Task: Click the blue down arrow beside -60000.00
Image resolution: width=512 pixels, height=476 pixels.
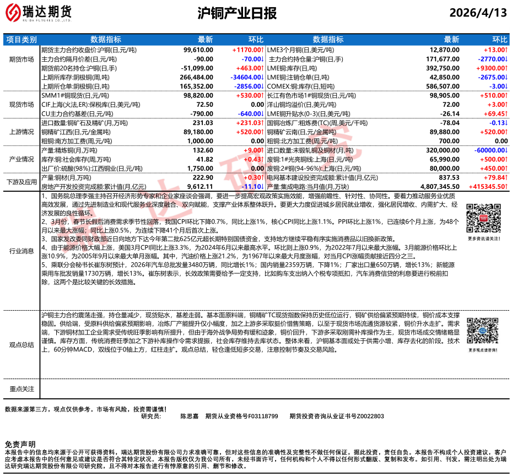Action: click(506, 150)
